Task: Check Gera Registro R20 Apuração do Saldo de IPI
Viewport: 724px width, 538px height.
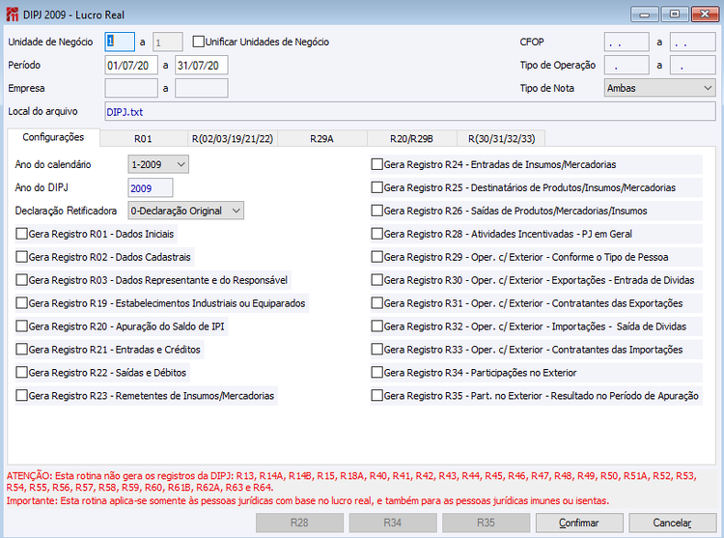Action: (21, 326)
